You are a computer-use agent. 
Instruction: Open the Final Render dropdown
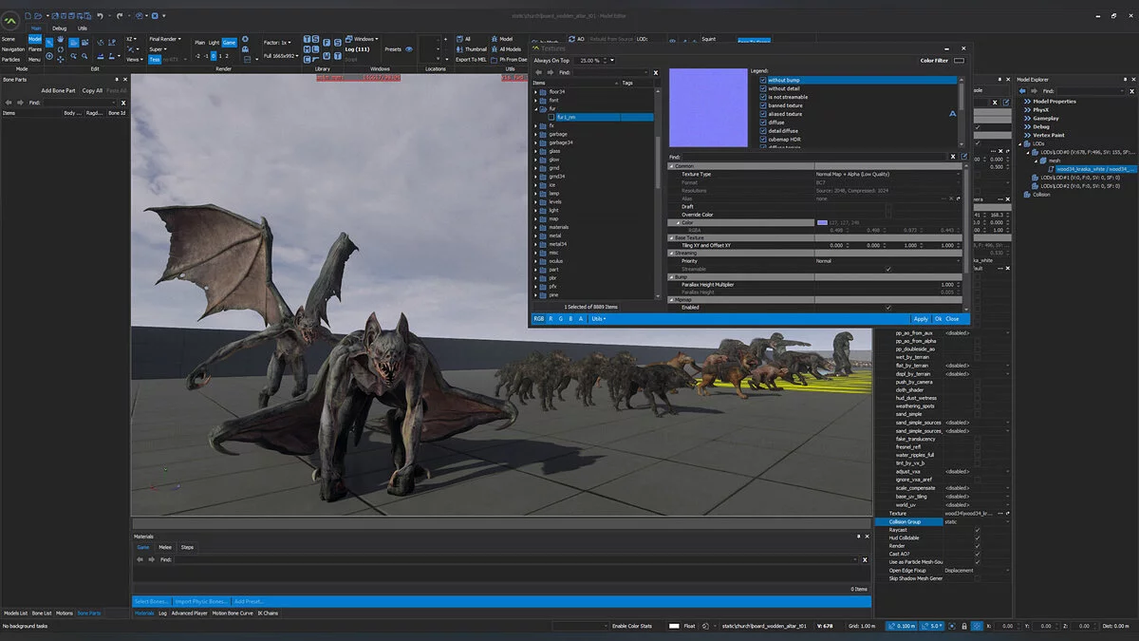166,39
